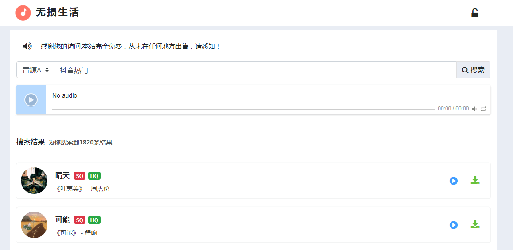
Task: Open the 无损生活 site title link
Action: 57,13
